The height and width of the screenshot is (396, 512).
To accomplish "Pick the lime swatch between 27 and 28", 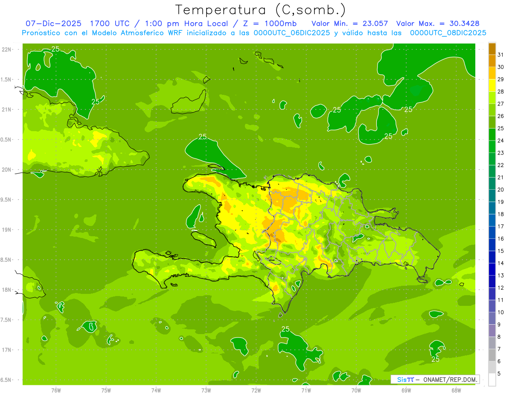I will point(492,97).
